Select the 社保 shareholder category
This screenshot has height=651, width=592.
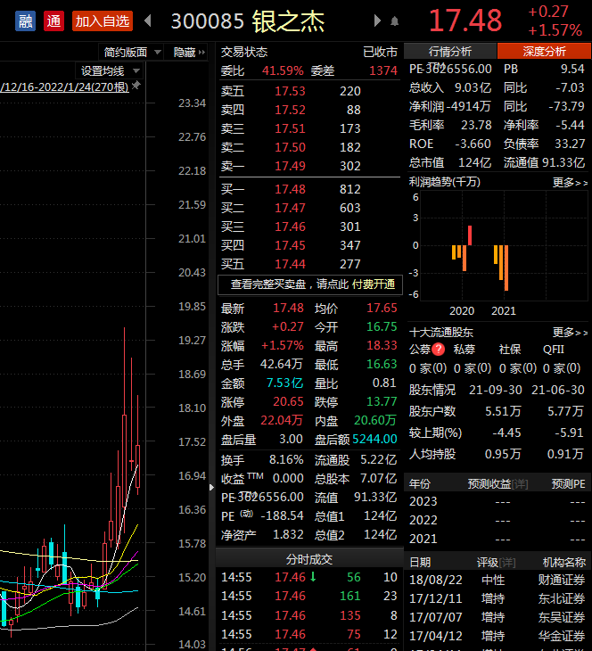pos(510,350)
